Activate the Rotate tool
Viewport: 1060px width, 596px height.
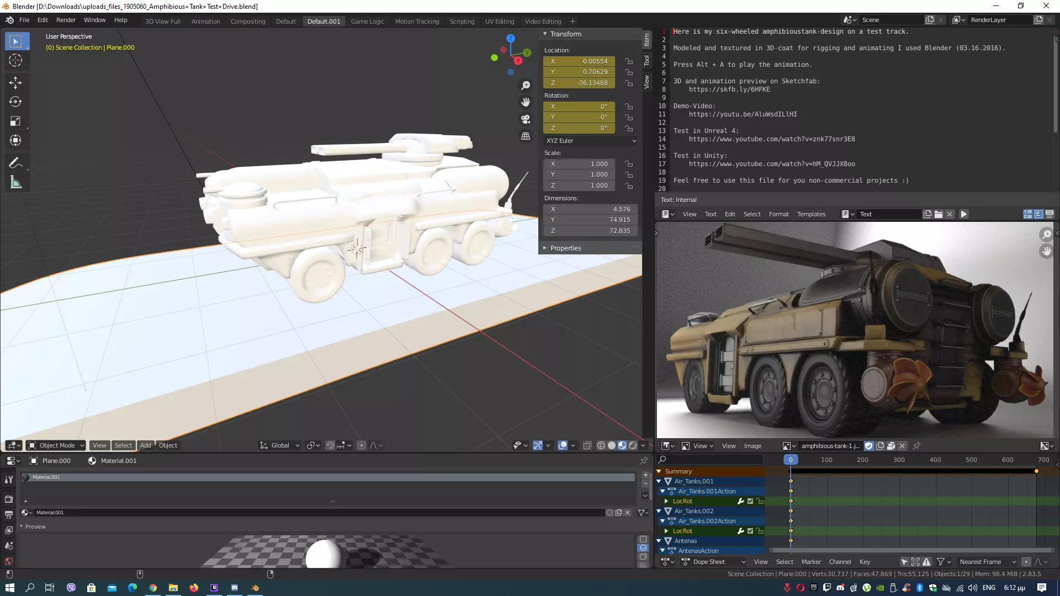point(15,102)
